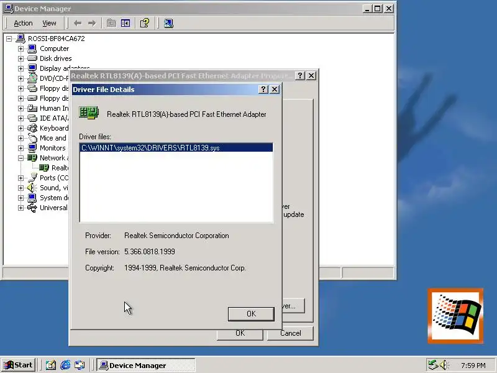Image resolution: width=497 pixels, height=373 pixels.
Task: Click the Universal Serial Bus icon
Action: click(x=32, y=208)
